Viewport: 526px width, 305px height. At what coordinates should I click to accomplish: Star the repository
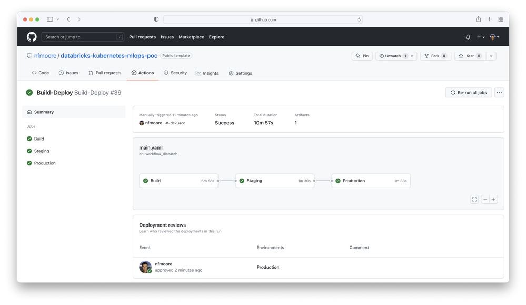pyautogui.click(x=470, y=56)
